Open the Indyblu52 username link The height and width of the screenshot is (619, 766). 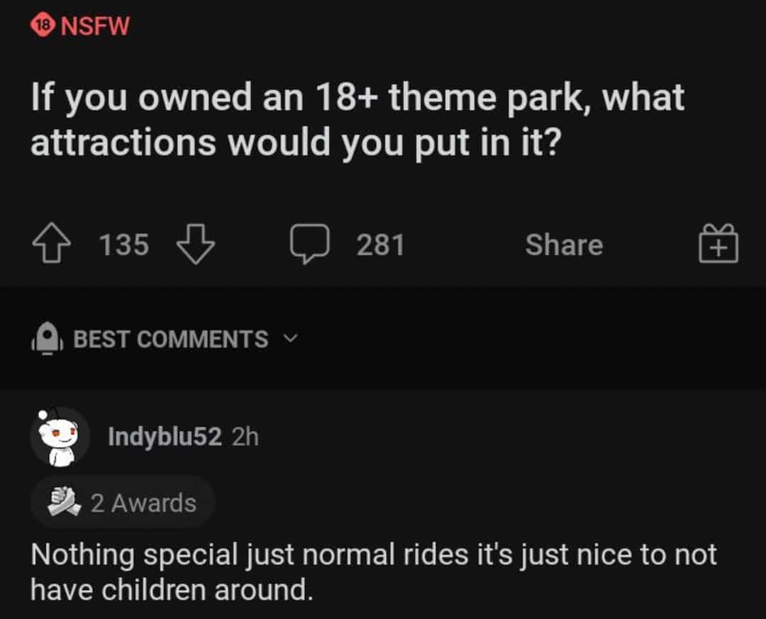point(165,437)
